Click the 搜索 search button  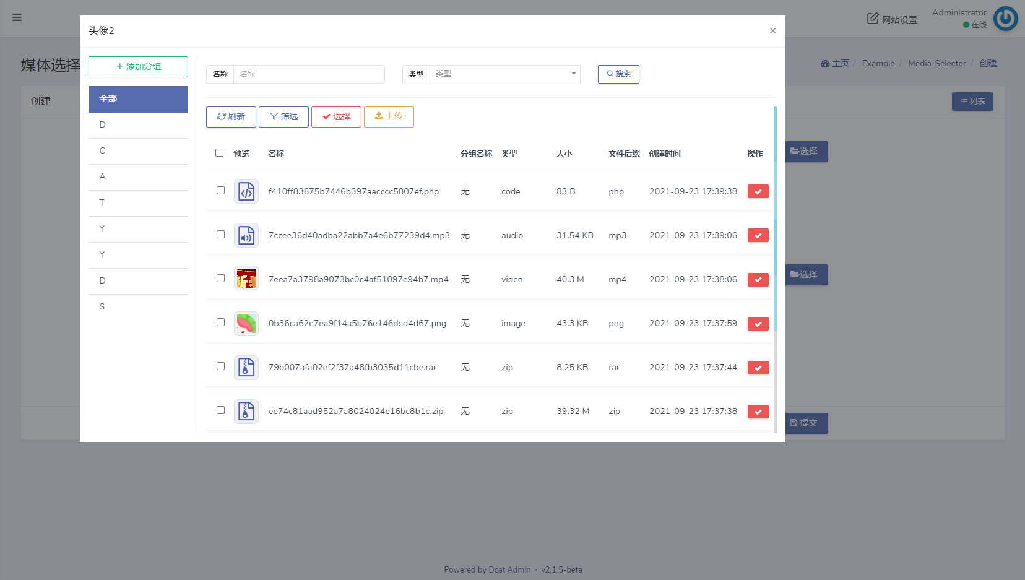(618, 74)
